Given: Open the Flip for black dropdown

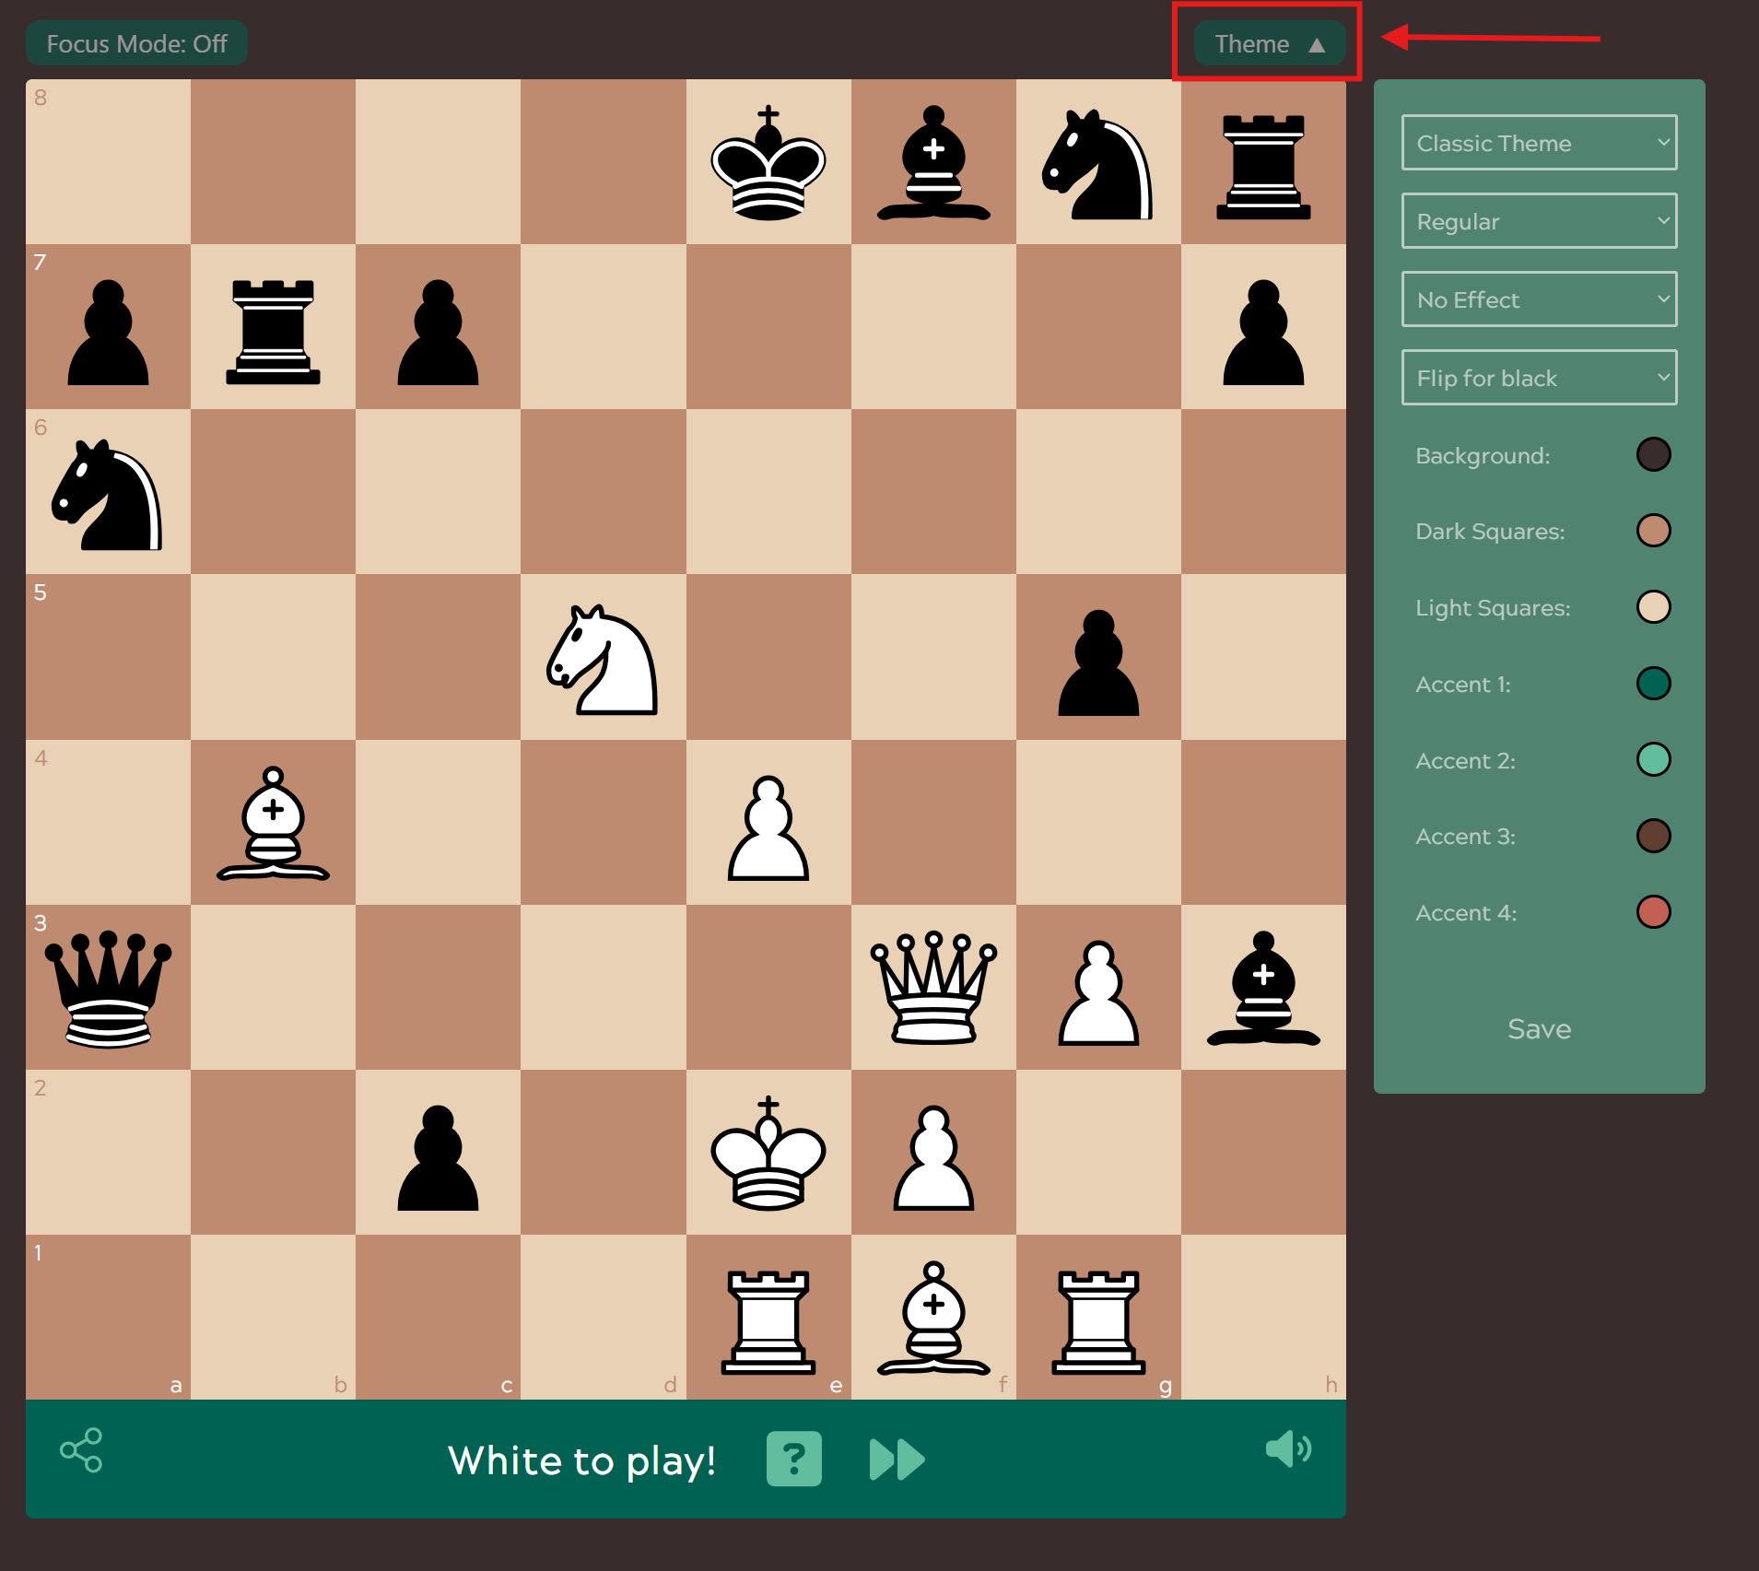Looking at the screenshot, I should (1539, 378).
